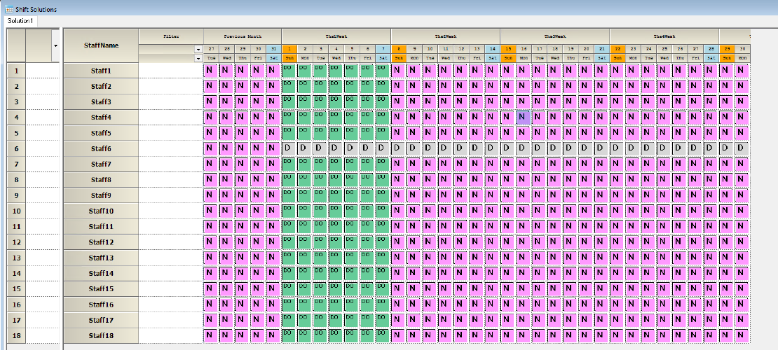Screen dimensions: 778x350
Task: Select the Staff4 name cell
Action: (x=101, y=118)
